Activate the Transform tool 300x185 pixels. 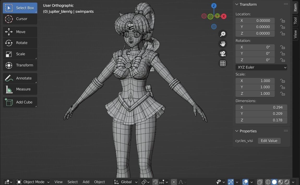point(20,65)
